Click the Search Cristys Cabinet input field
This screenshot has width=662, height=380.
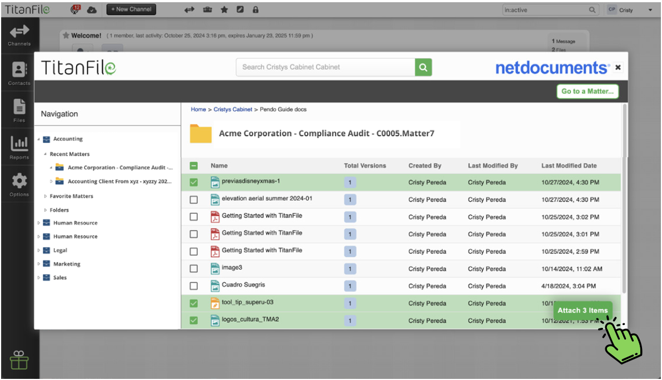(x=325, y=67)
